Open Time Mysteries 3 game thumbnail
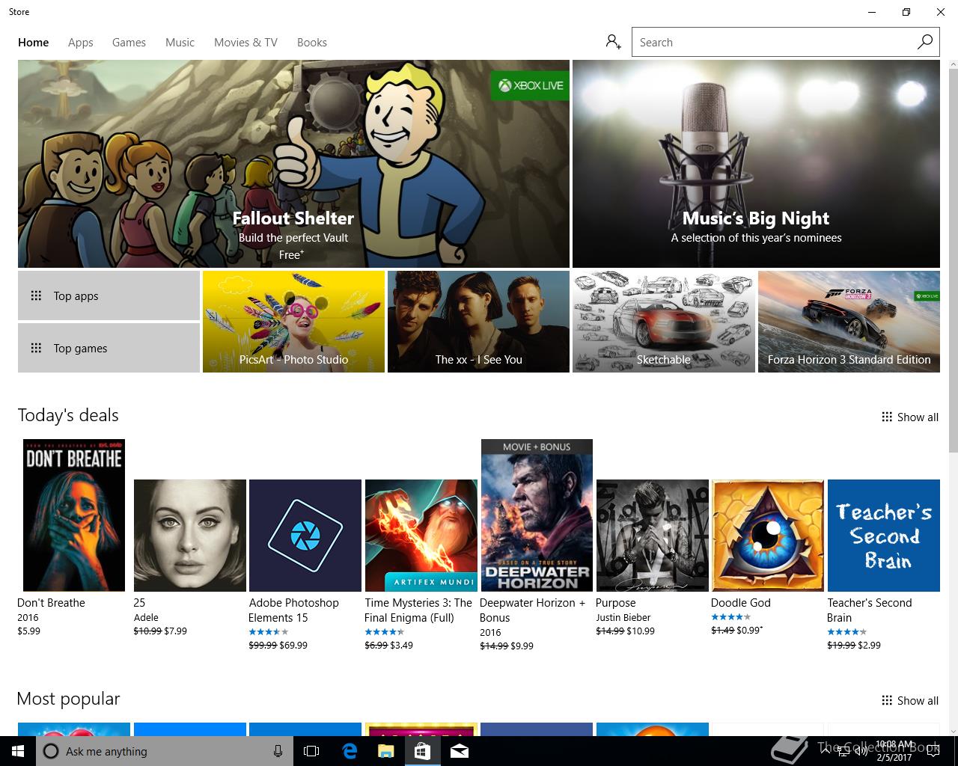The height and width of the screenshot is (766, 958). click(421, 536)
